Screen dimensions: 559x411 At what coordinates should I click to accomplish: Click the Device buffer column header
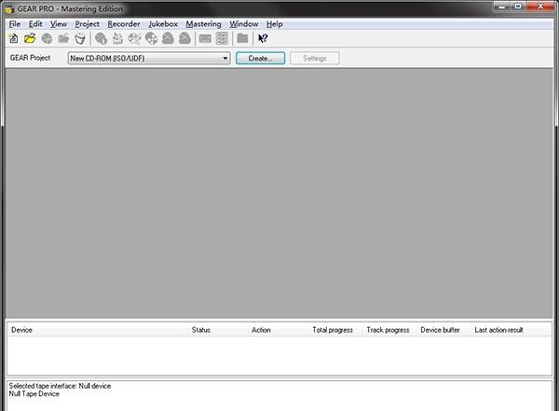click(443, 330)
